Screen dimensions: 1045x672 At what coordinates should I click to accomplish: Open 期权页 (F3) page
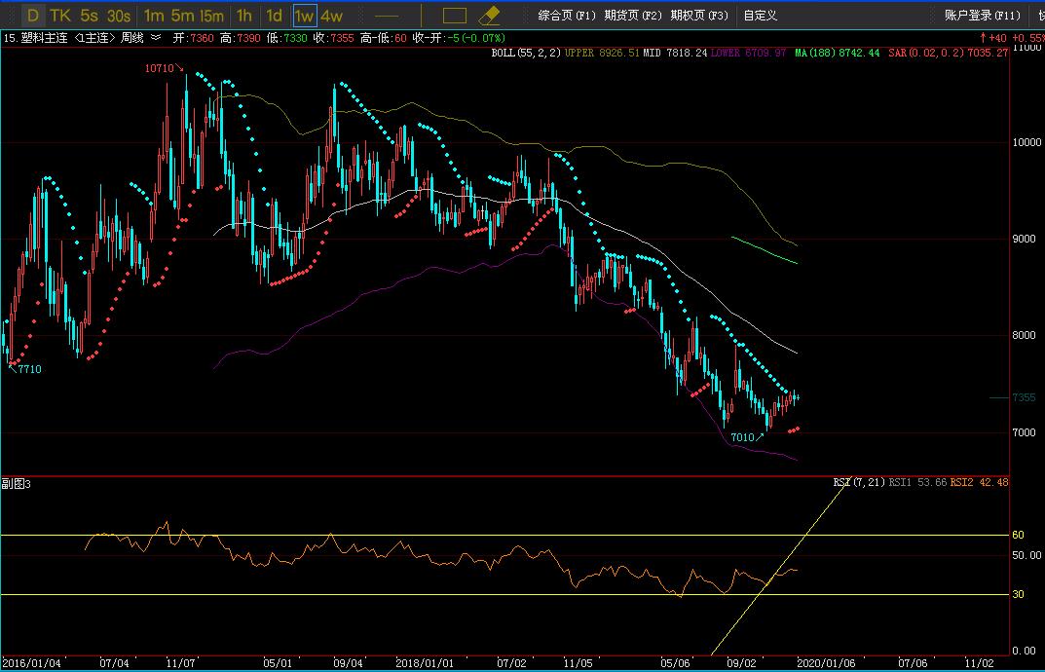699,16
